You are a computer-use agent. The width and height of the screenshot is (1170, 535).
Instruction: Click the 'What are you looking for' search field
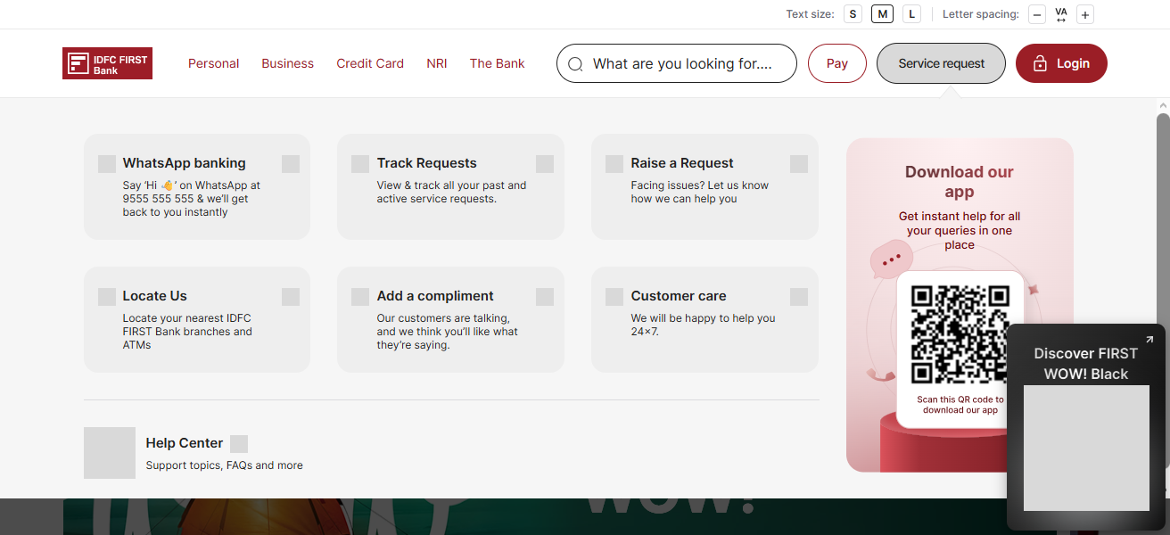pyautogui.click(x=682, y=63)
